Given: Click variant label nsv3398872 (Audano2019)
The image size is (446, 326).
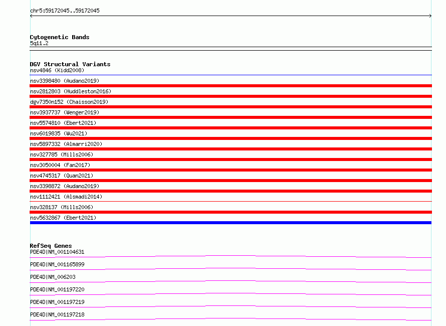Looking at the screenshot, I should pyautogui.click(x=65, y=186).
